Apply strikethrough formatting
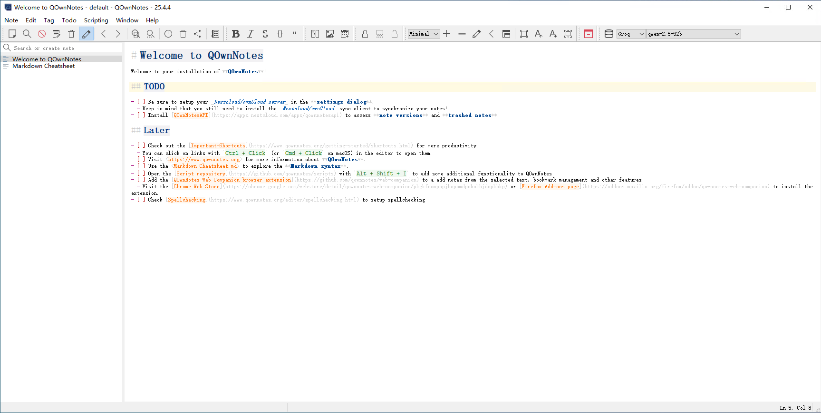Image resolution: width=821 pixels, height=413 pixels. coord(265,34)
